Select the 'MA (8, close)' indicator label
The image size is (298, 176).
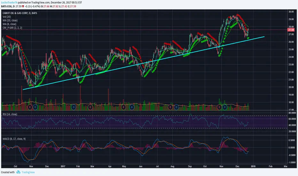coord(9,24)
